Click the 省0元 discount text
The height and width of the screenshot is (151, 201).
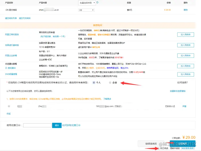coord(129,10)
